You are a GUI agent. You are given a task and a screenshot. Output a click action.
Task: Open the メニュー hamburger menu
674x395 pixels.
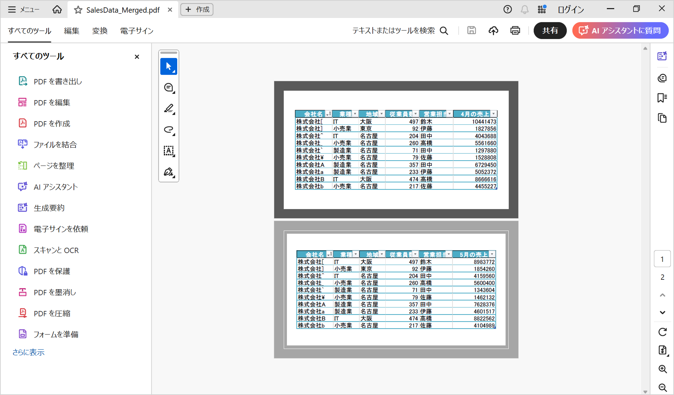click(x=23, y=9)
